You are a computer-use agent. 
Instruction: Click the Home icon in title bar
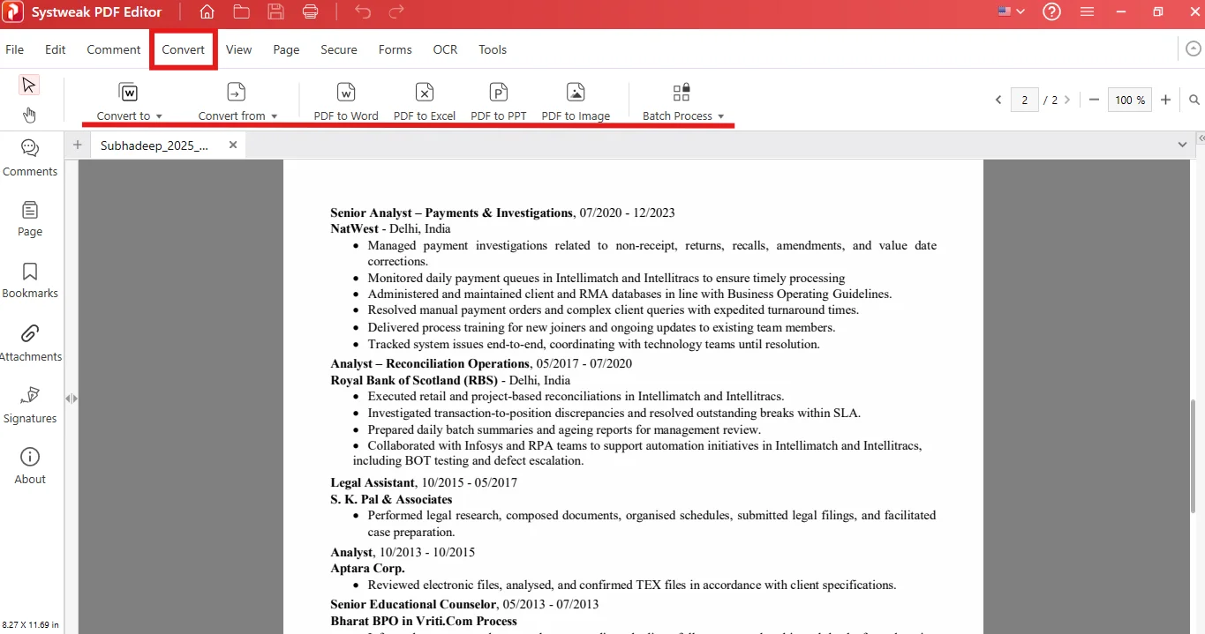(207, 12)
